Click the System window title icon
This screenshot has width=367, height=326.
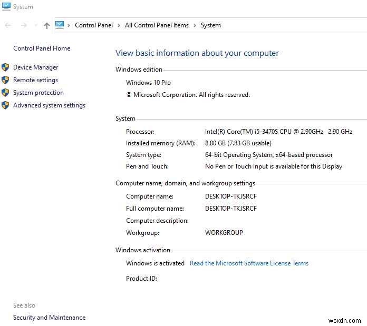pyautogui.click(x=6, y=6)
